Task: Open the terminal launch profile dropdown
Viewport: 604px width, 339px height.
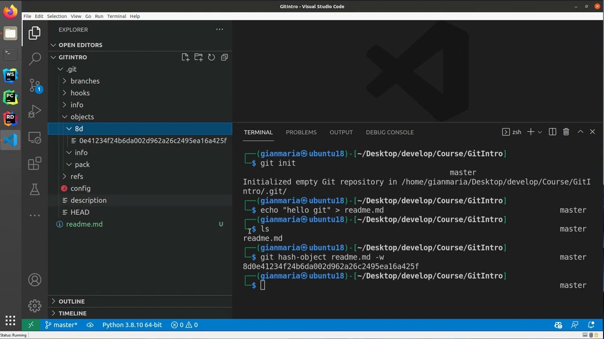Action: tap(540, 132)
